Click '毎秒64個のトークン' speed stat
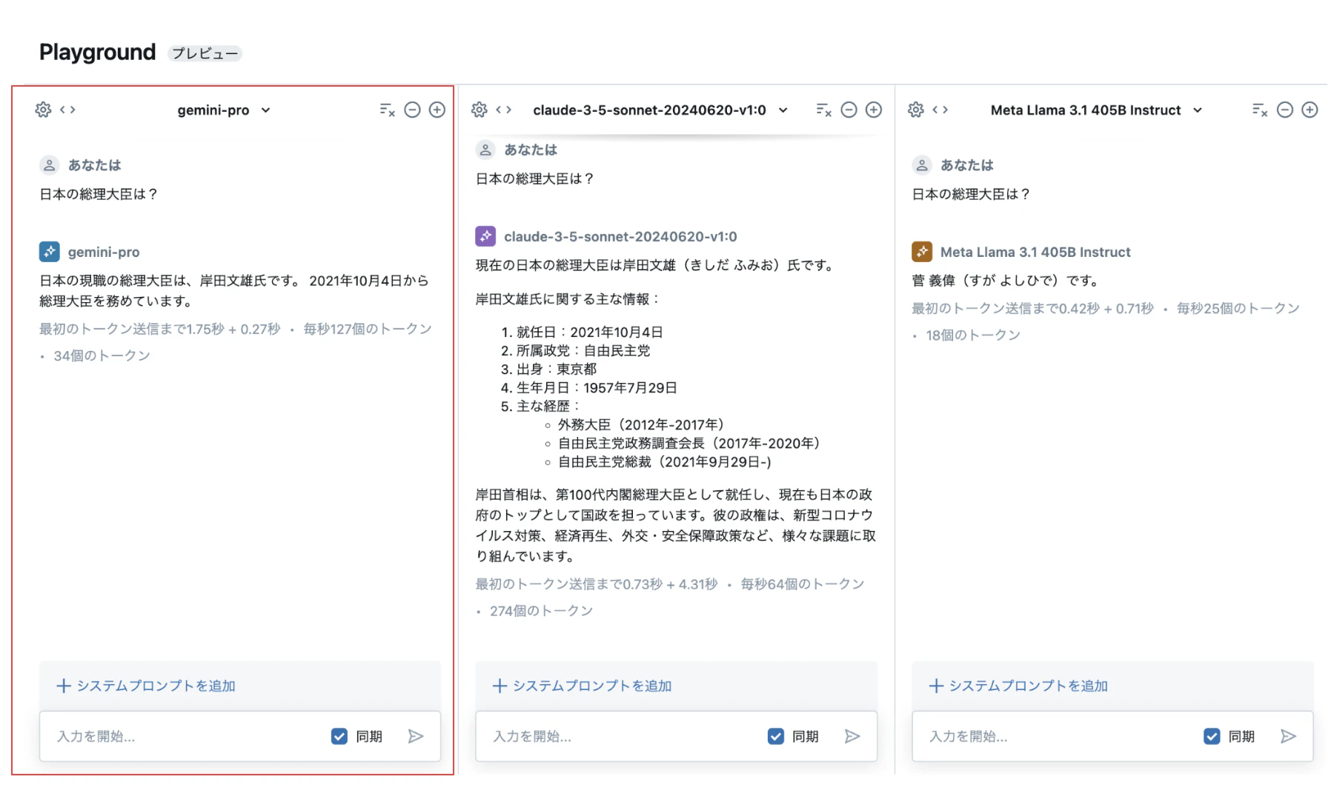 803,584
